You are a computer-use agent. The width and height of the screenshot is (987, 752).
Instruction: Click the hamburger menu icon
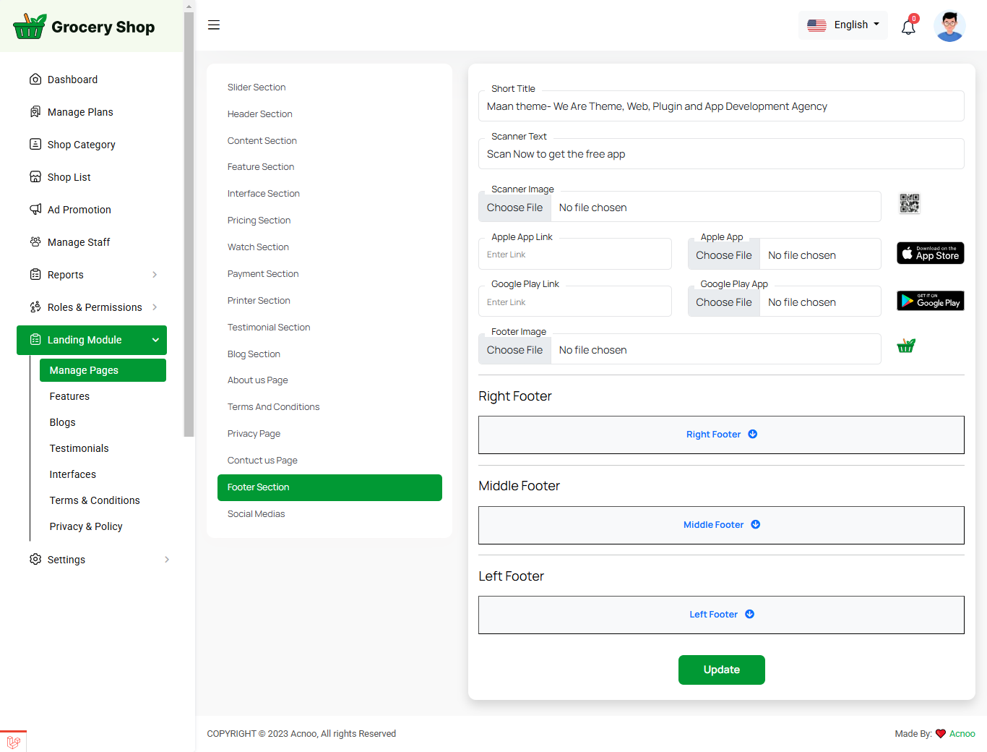[214, 25]
